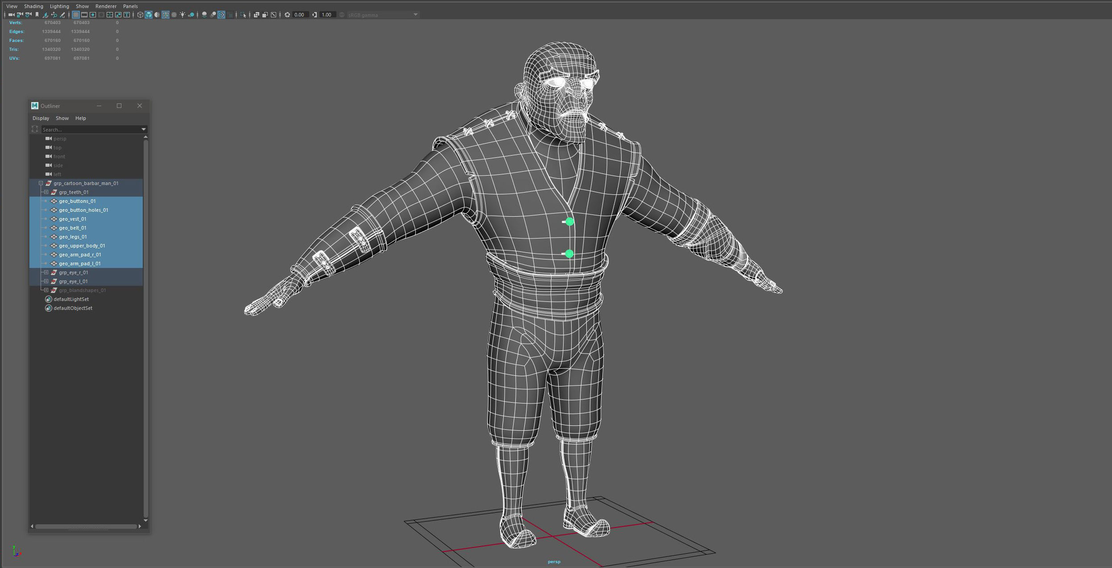This screenshot has width=1112, height=568.
Task: Expand the grp_eye_l_01 group
Action: tap(46, 281)
